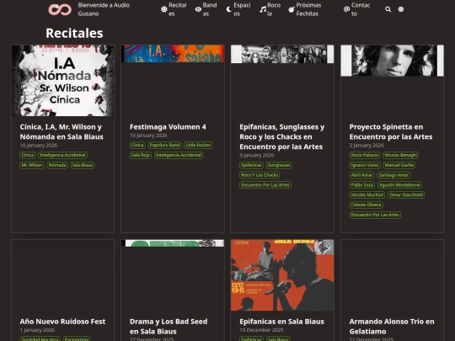Open Cínica, I.A, Mr. Wilson y Nómanda recital
Viewport: 455px width, 341px height.
tap(62, 131)
